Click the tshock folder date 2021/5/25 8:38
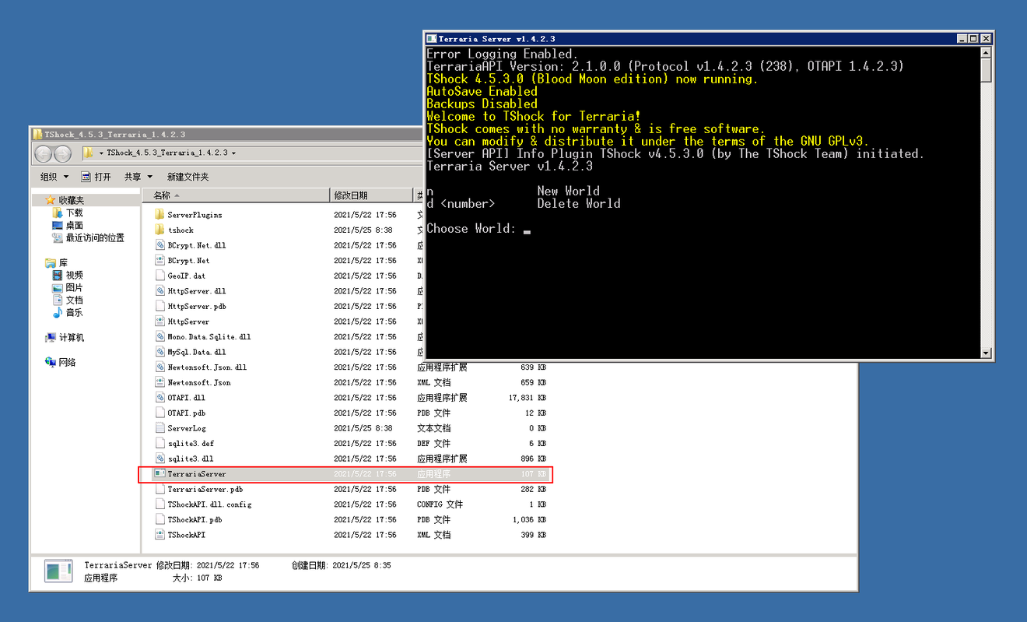This screenshot has width=1027, height=622. [363, 230]
